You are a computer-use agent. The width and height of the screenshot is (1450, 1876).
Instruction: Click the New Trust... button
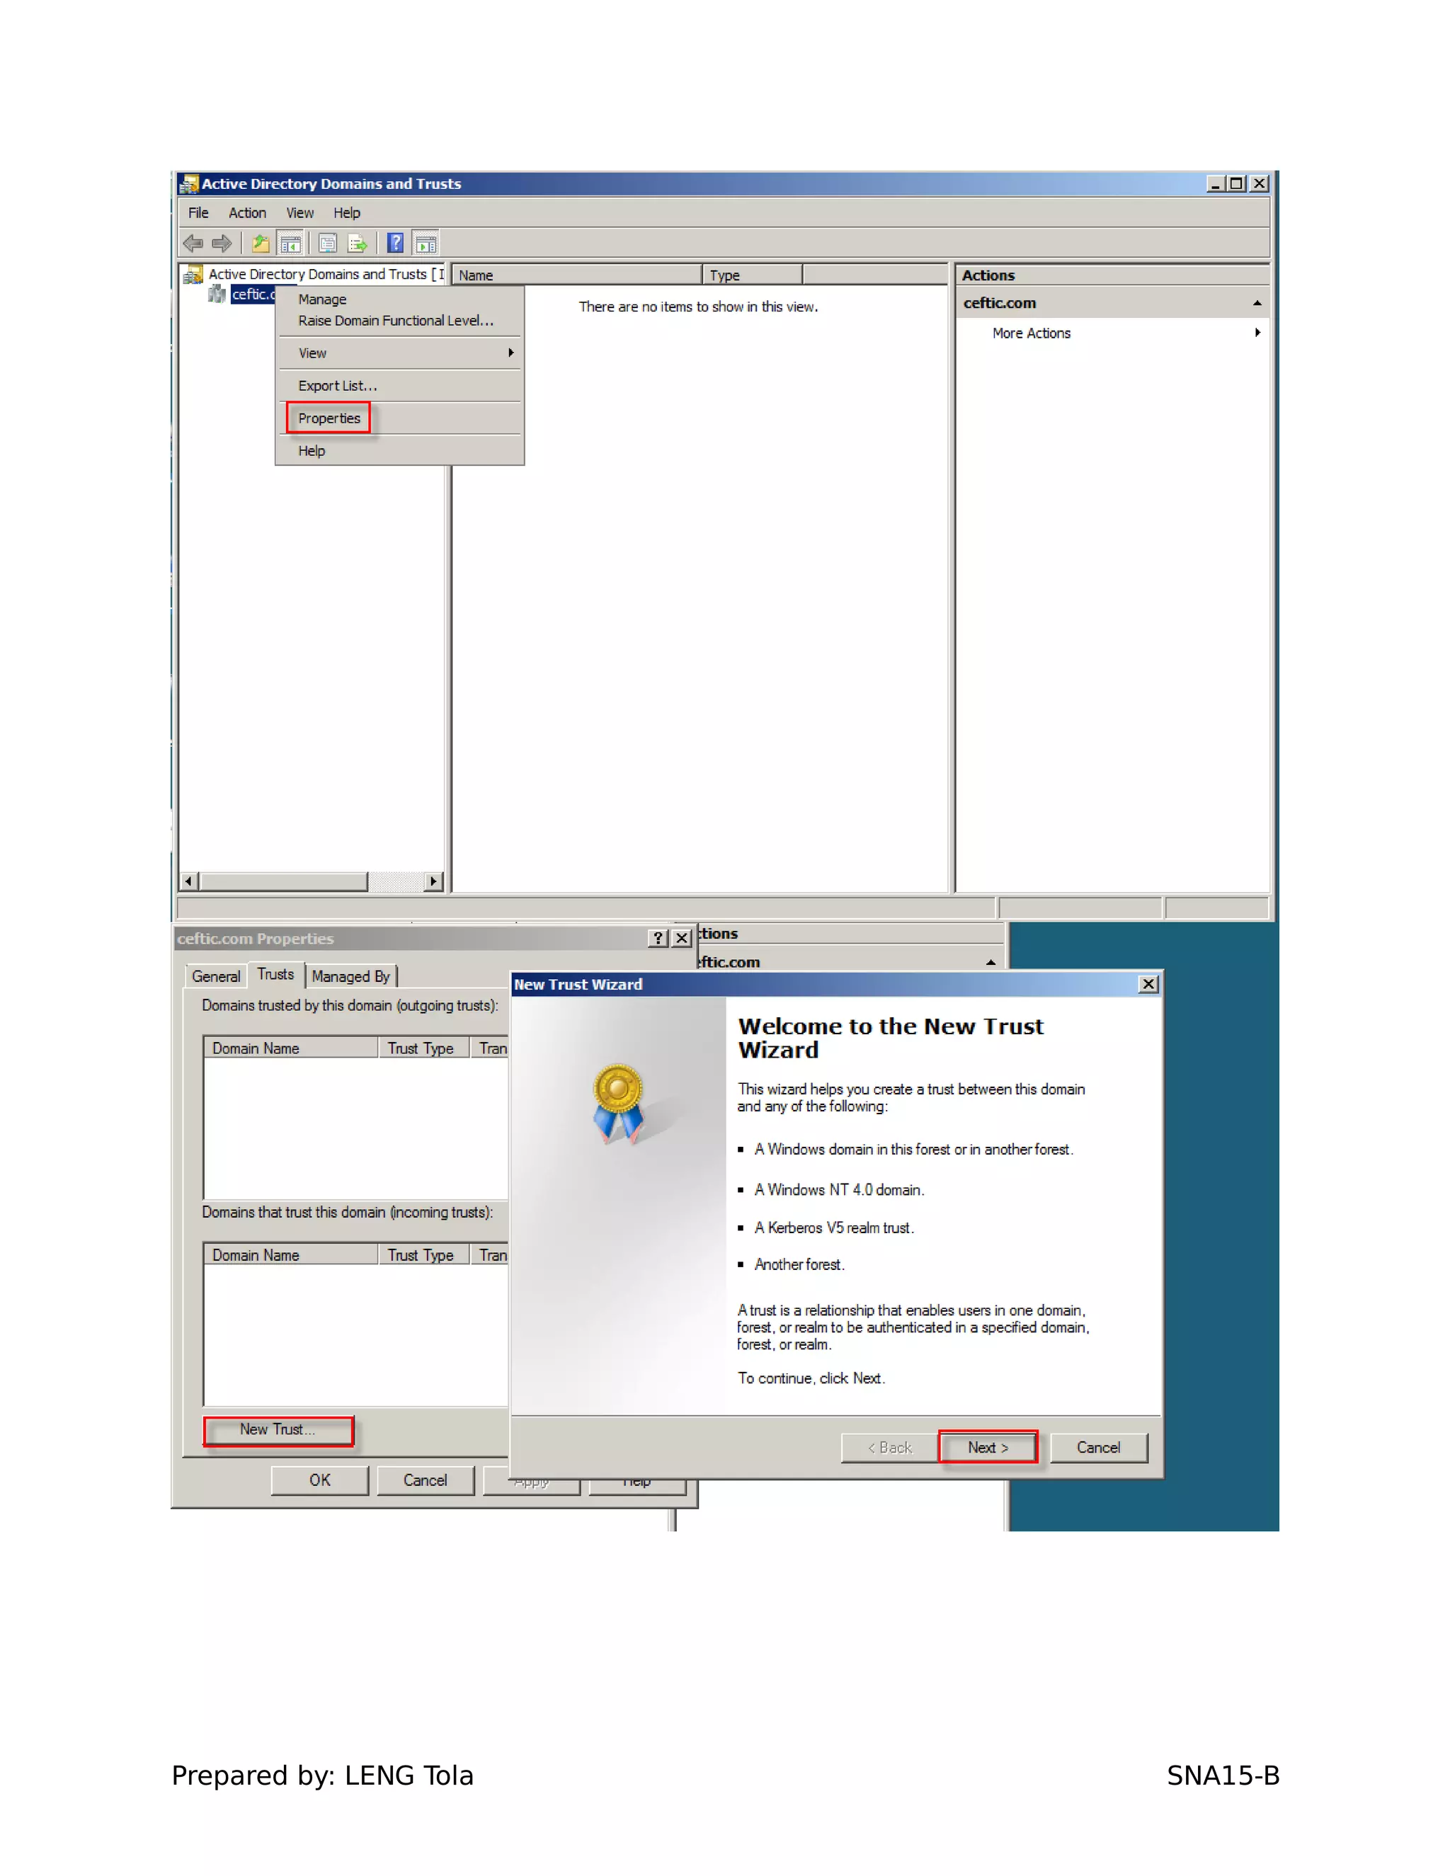[278, 1430]
